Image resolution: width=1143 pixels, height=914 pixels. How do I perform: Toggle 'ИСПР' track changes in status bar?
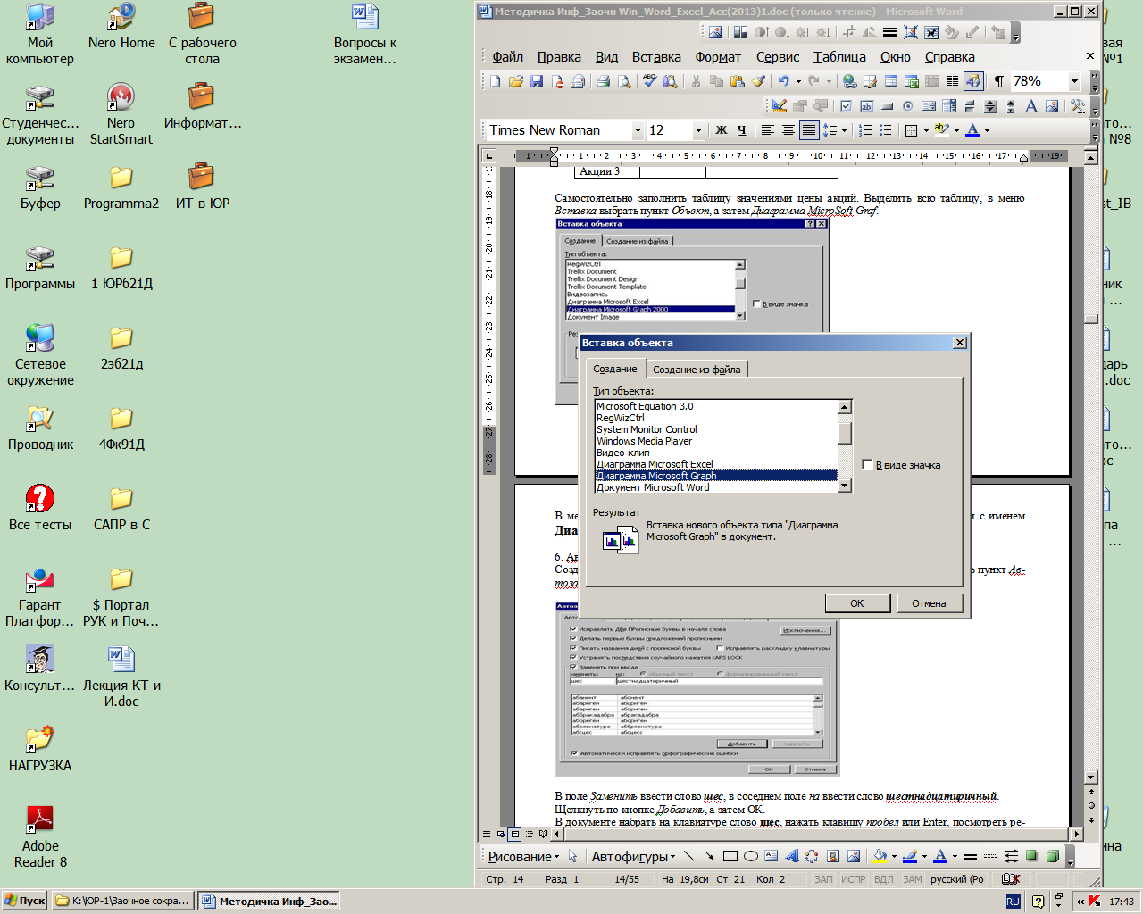[854, 879]
